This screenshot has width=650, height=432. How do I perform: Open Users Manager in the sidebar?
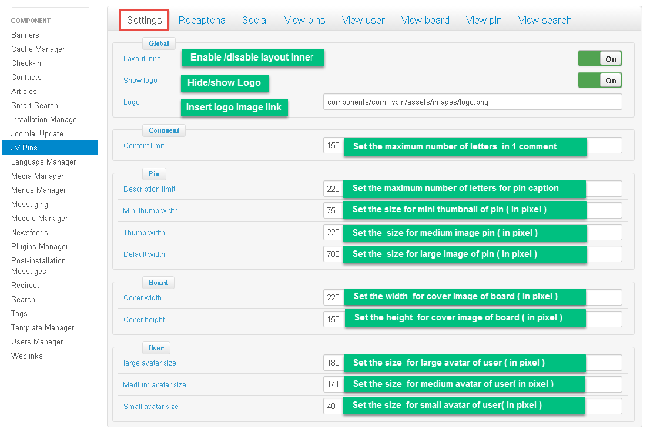click(x=37, y=341)
